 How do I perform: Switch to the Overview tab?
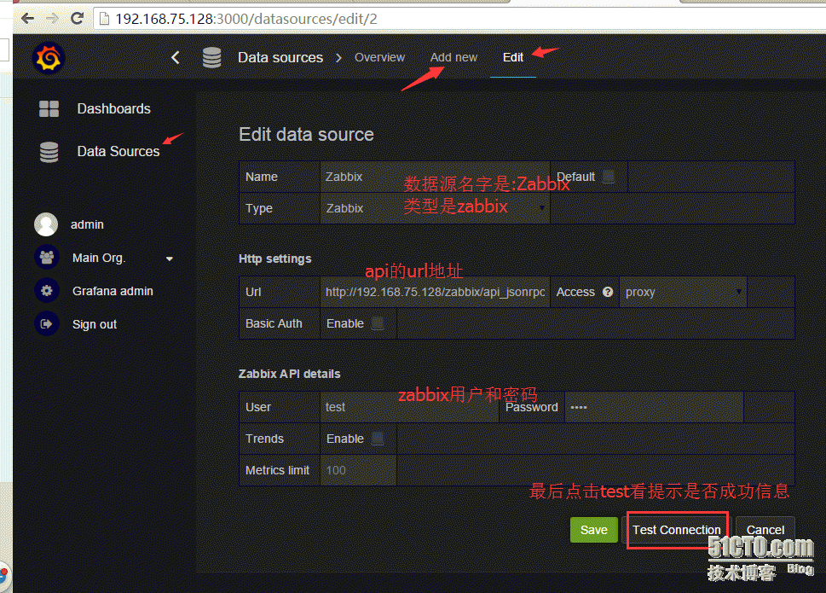(380, 57)
